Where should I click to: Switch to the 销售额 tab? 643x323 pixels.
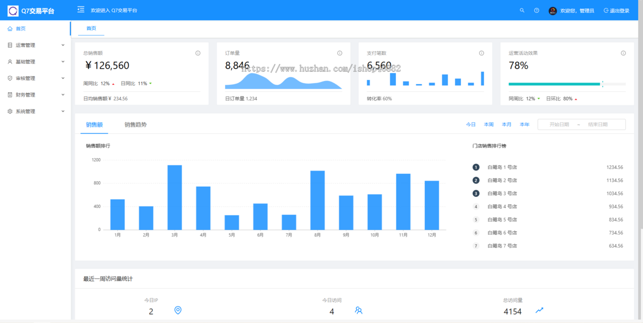tap(94, 124)
